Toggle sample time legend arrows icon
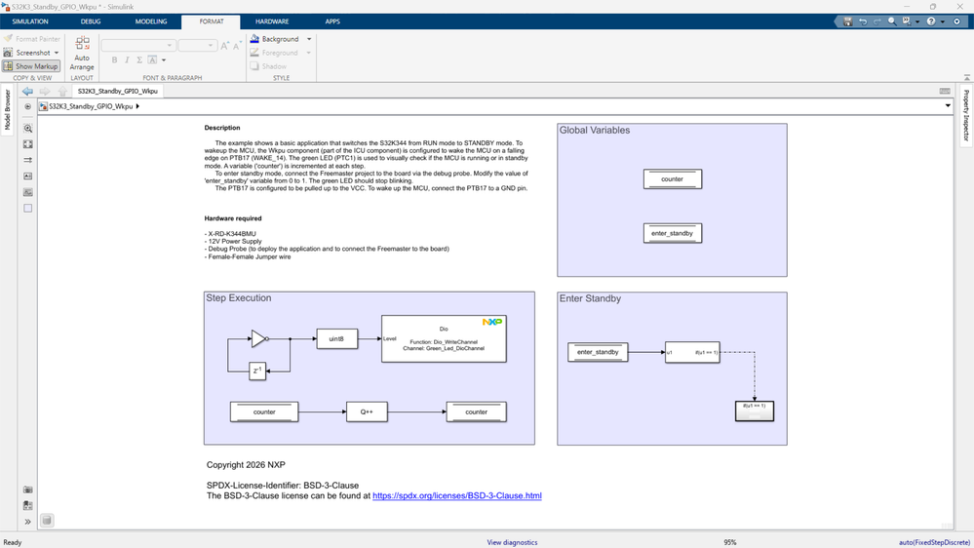974x548 pixels. click(x=28, y=160)
